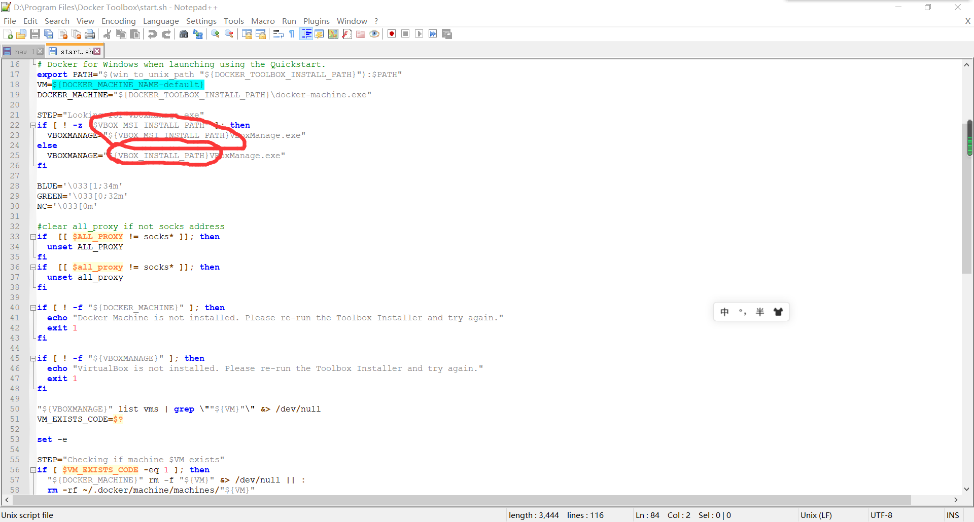Open the Macro menu
974x522 pixels.
pyautogui.click(x=263, y=21)
